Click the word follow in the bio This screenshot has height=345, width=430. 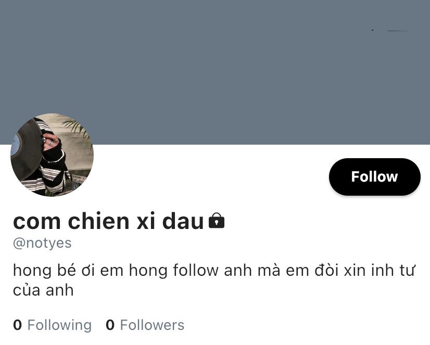point(196,270)
